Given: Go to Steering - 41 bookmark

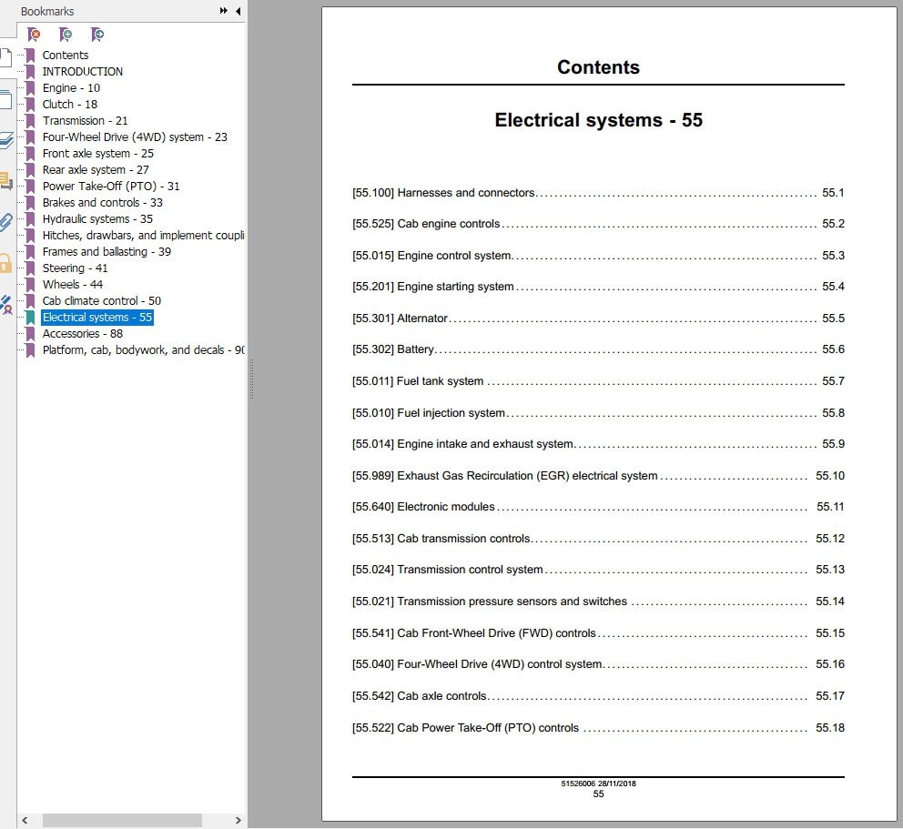Looking at the screenshot, I should pyautogui.click(x=75, y=268).
